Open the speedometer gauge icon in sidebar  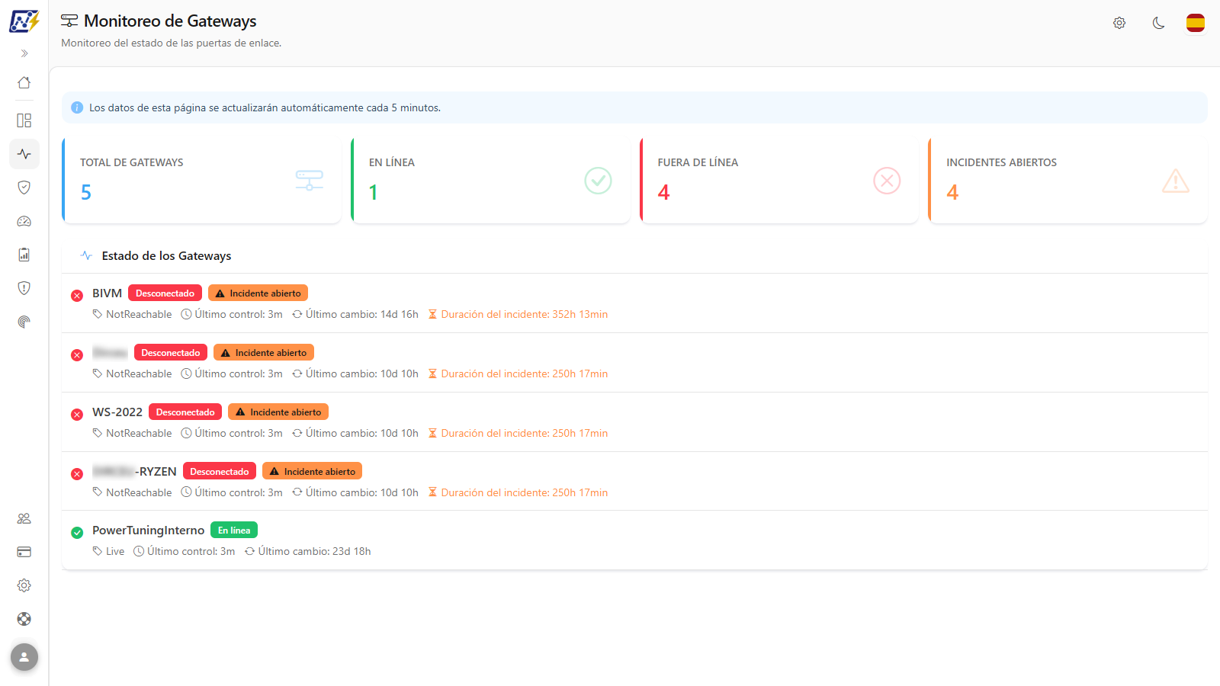tap(24, 221)
